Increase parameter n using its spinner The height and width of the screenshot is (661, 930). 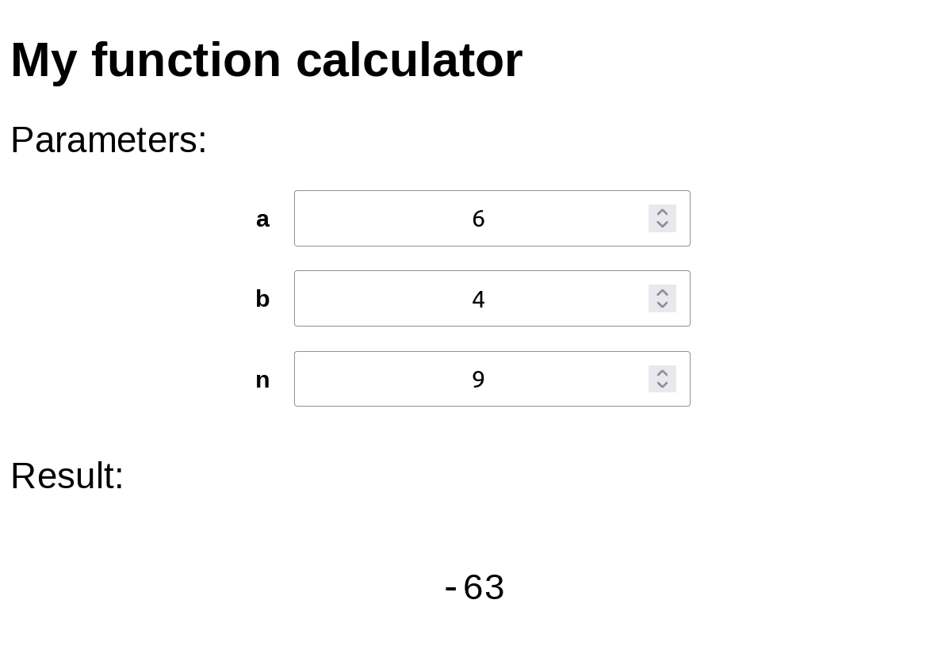pyautogui.click(x=662, y=373)
